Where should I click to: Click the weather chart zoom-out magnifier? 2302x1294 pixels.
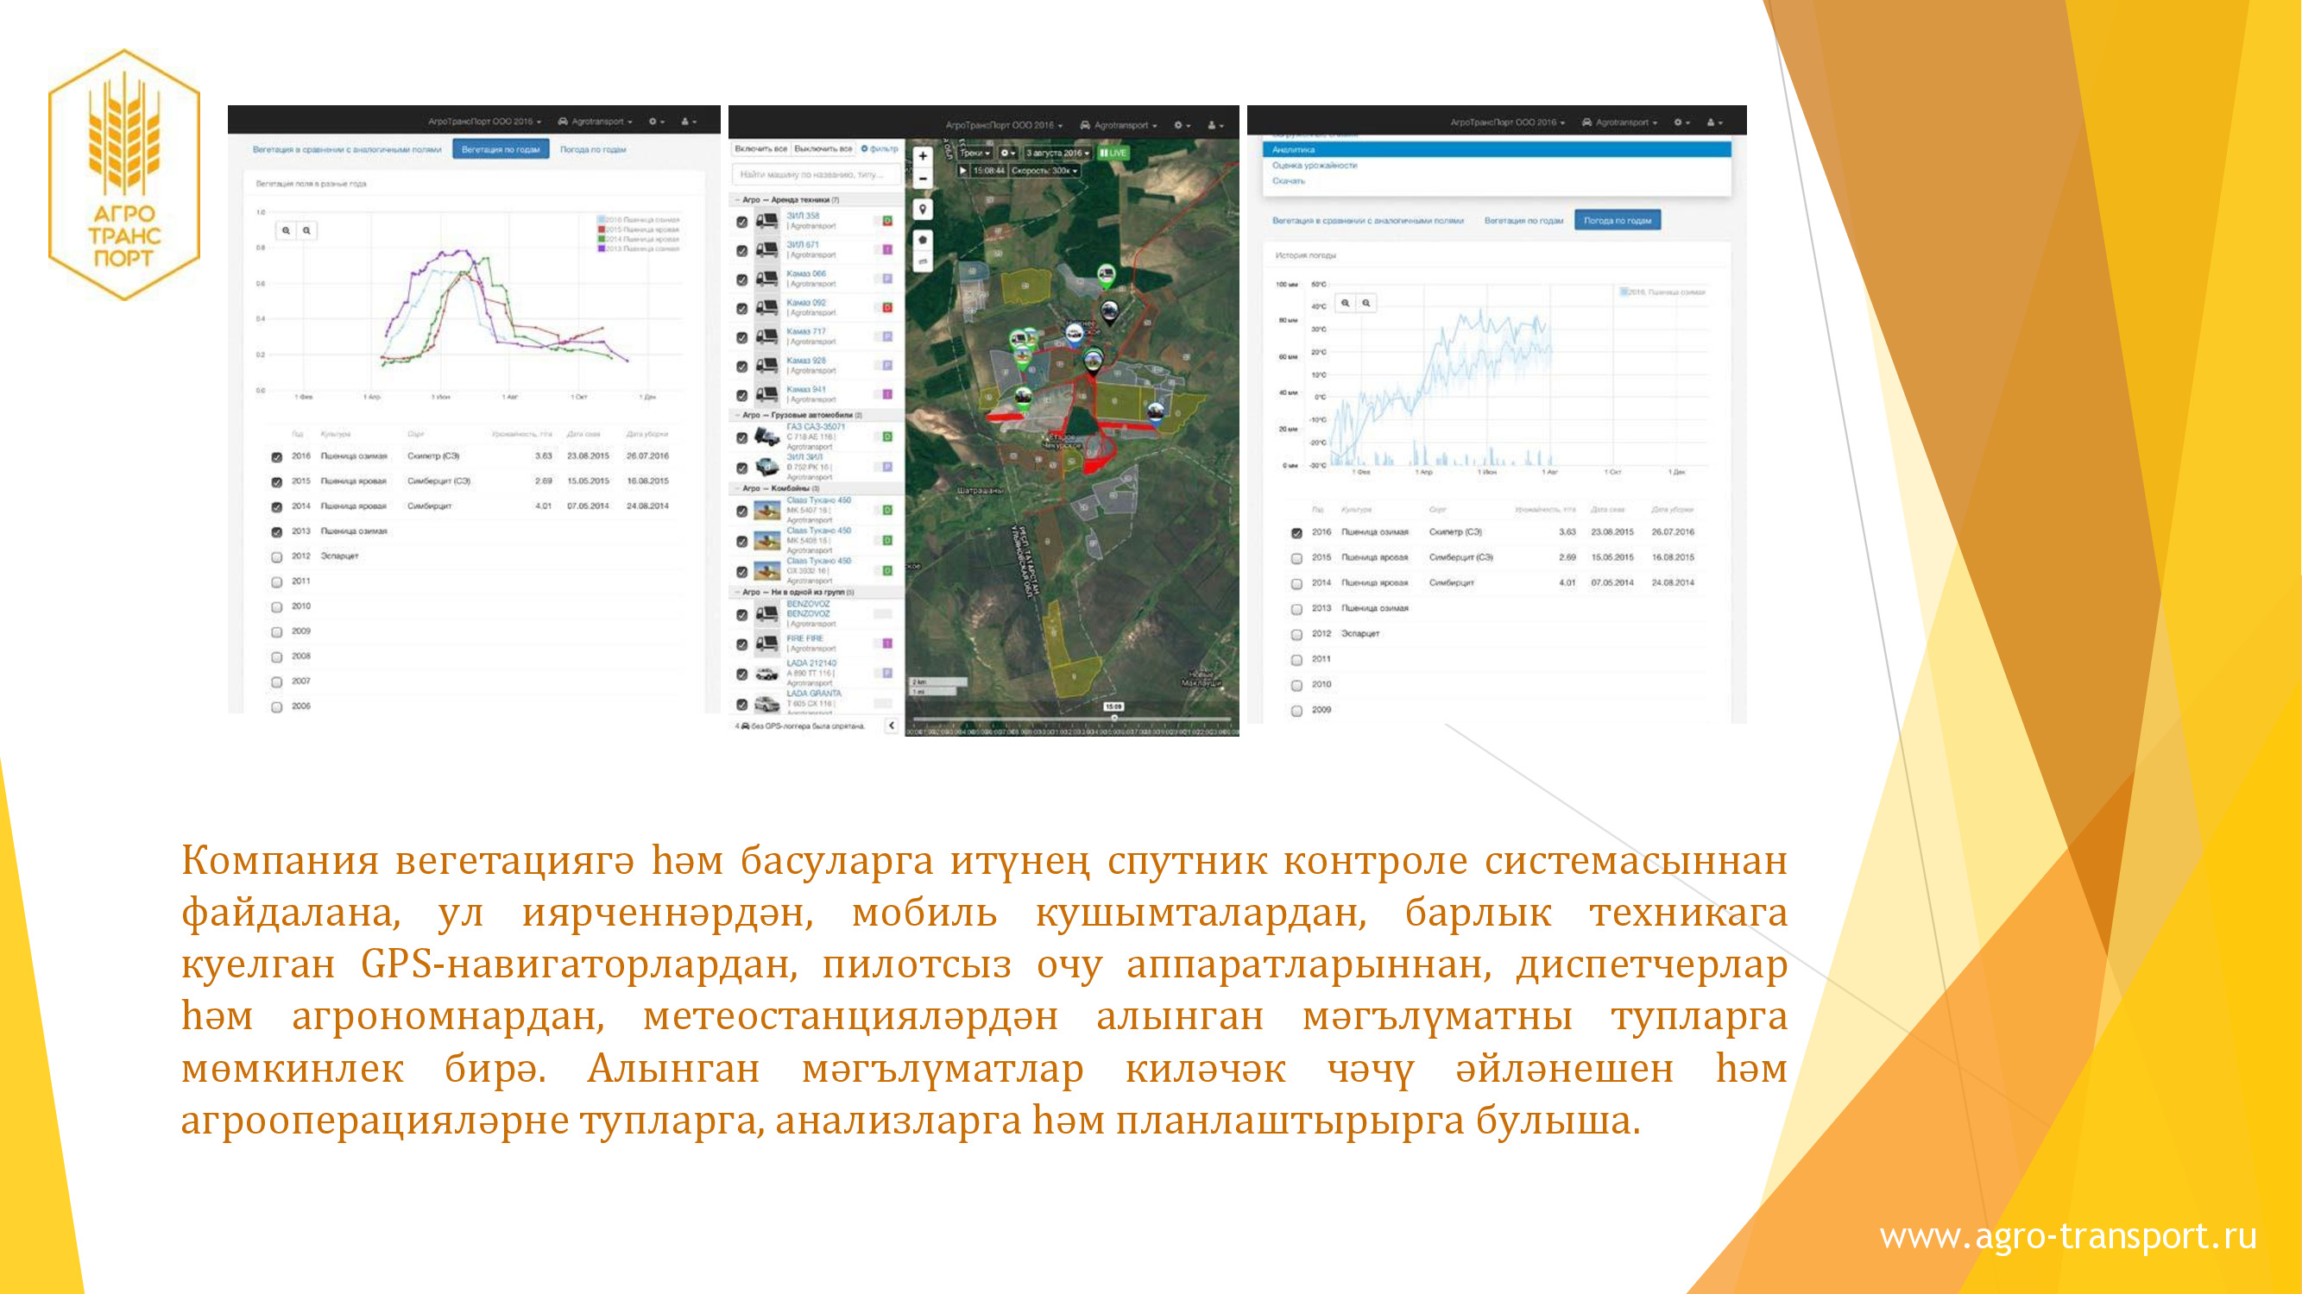1365,303
